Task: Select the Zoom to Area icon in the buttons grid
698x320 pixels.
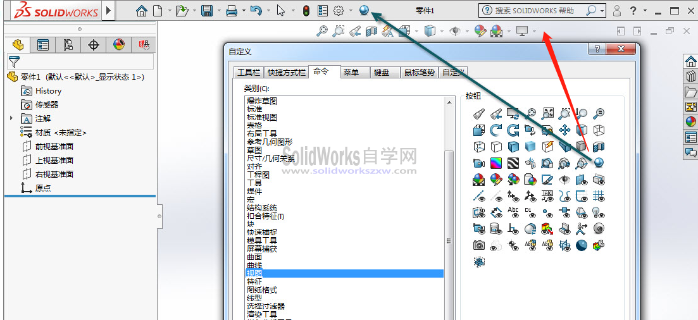Action: [564, 113]
